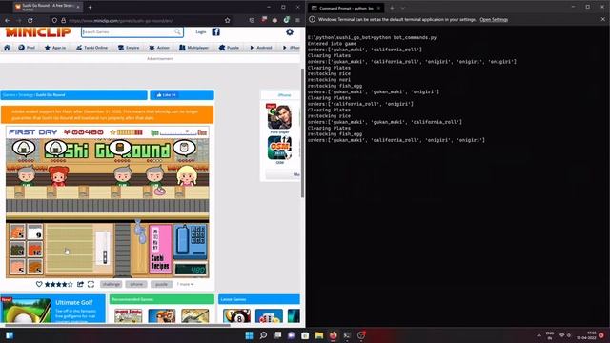Click the pink empty plate on counter

[159, 191]
